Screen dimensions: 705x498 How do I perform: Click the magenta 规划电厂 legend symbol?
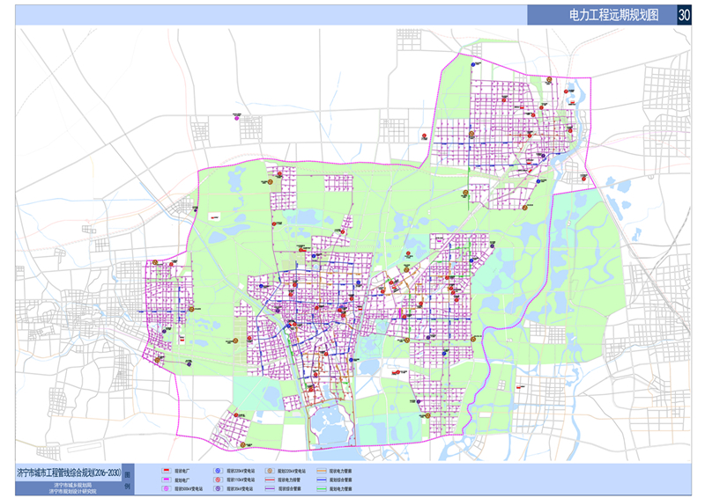(x=167, y=480)
